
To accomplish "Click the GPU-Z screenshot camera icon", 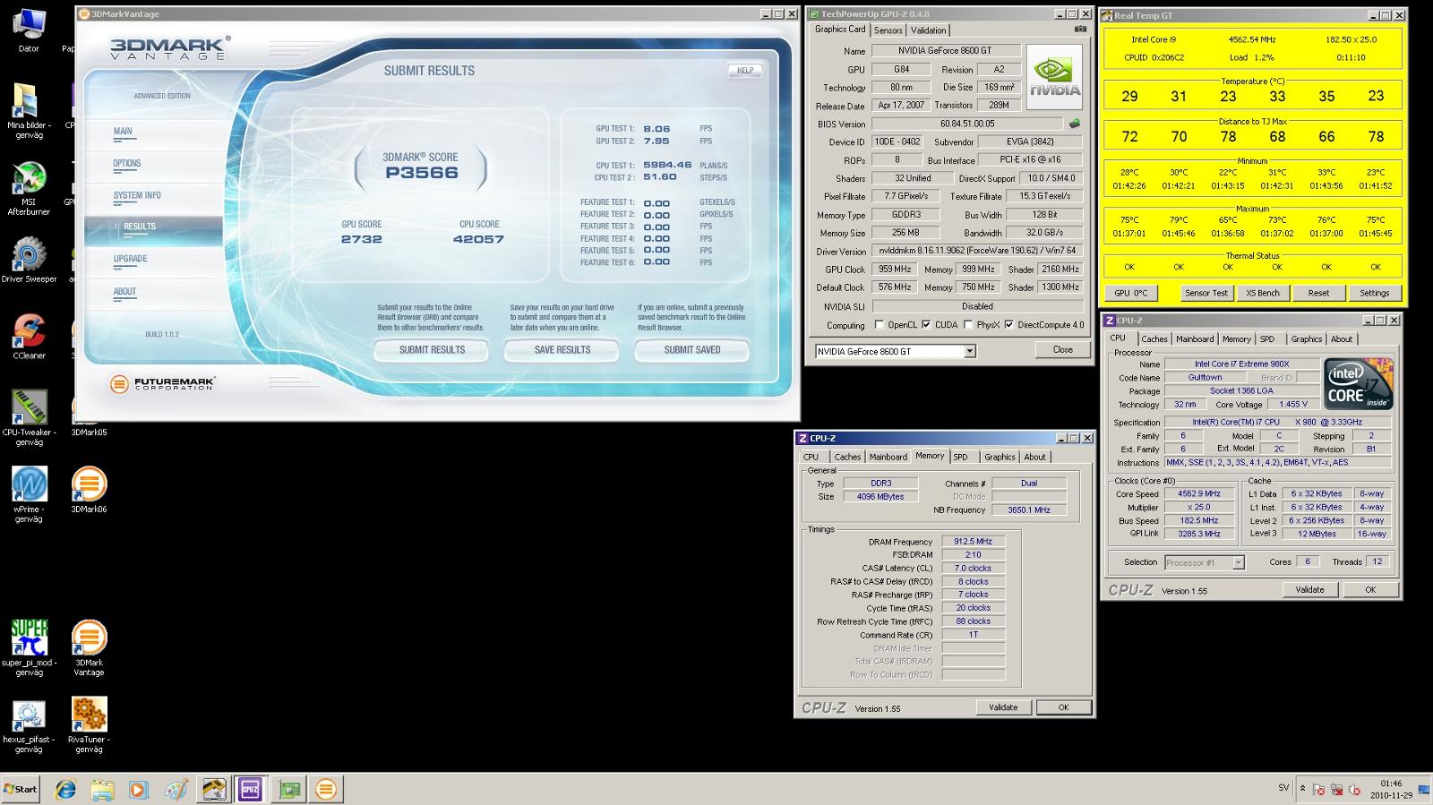I will pos(1081,29).
